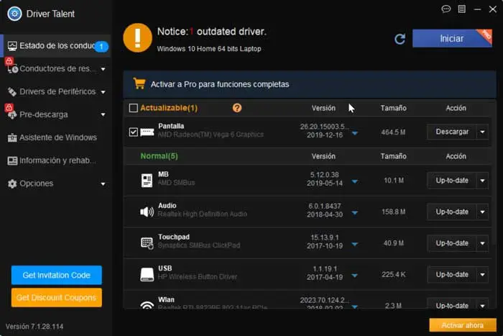Click the Touchpad device icon

click(x=147, y=243)
